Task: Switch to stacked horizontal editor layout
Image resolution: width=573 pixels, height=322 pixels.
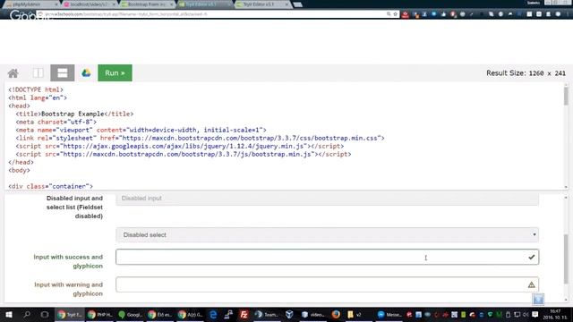Action: 63,73
